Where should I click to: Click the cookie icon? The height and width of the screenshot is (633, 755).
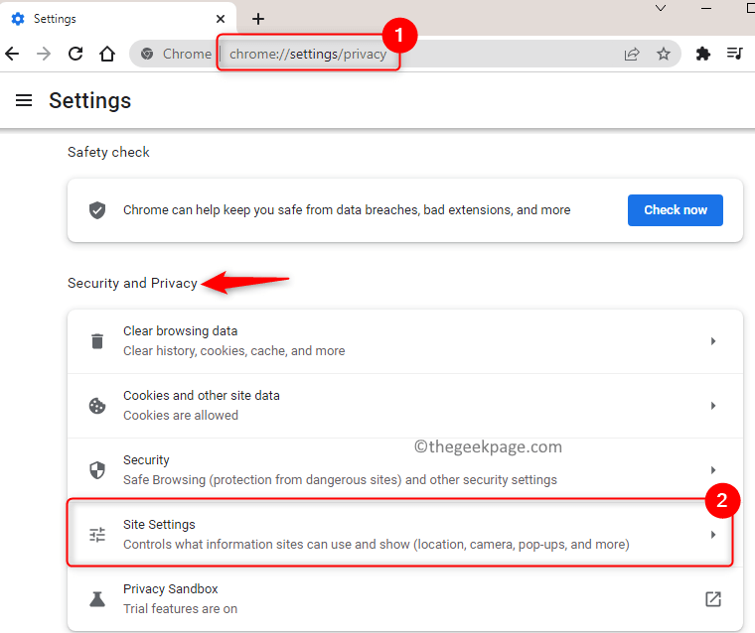(97, 406)
